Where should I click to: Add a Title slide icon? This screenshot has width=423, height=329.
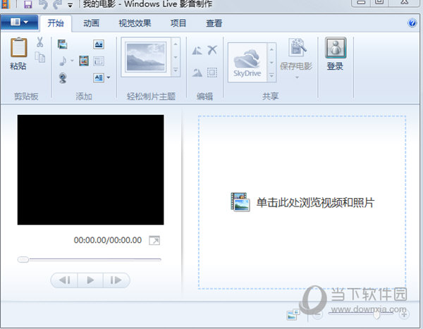point(99,44)
